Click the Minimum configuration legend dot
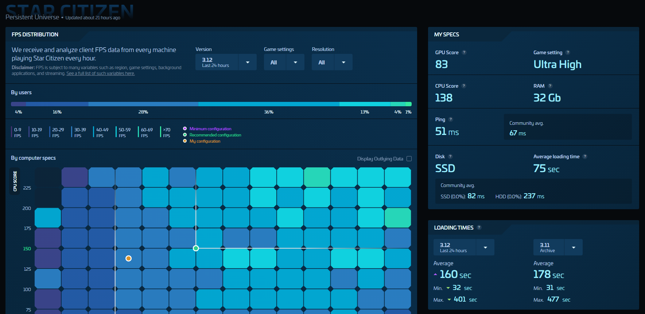645x314 pixels. point(185,128)
